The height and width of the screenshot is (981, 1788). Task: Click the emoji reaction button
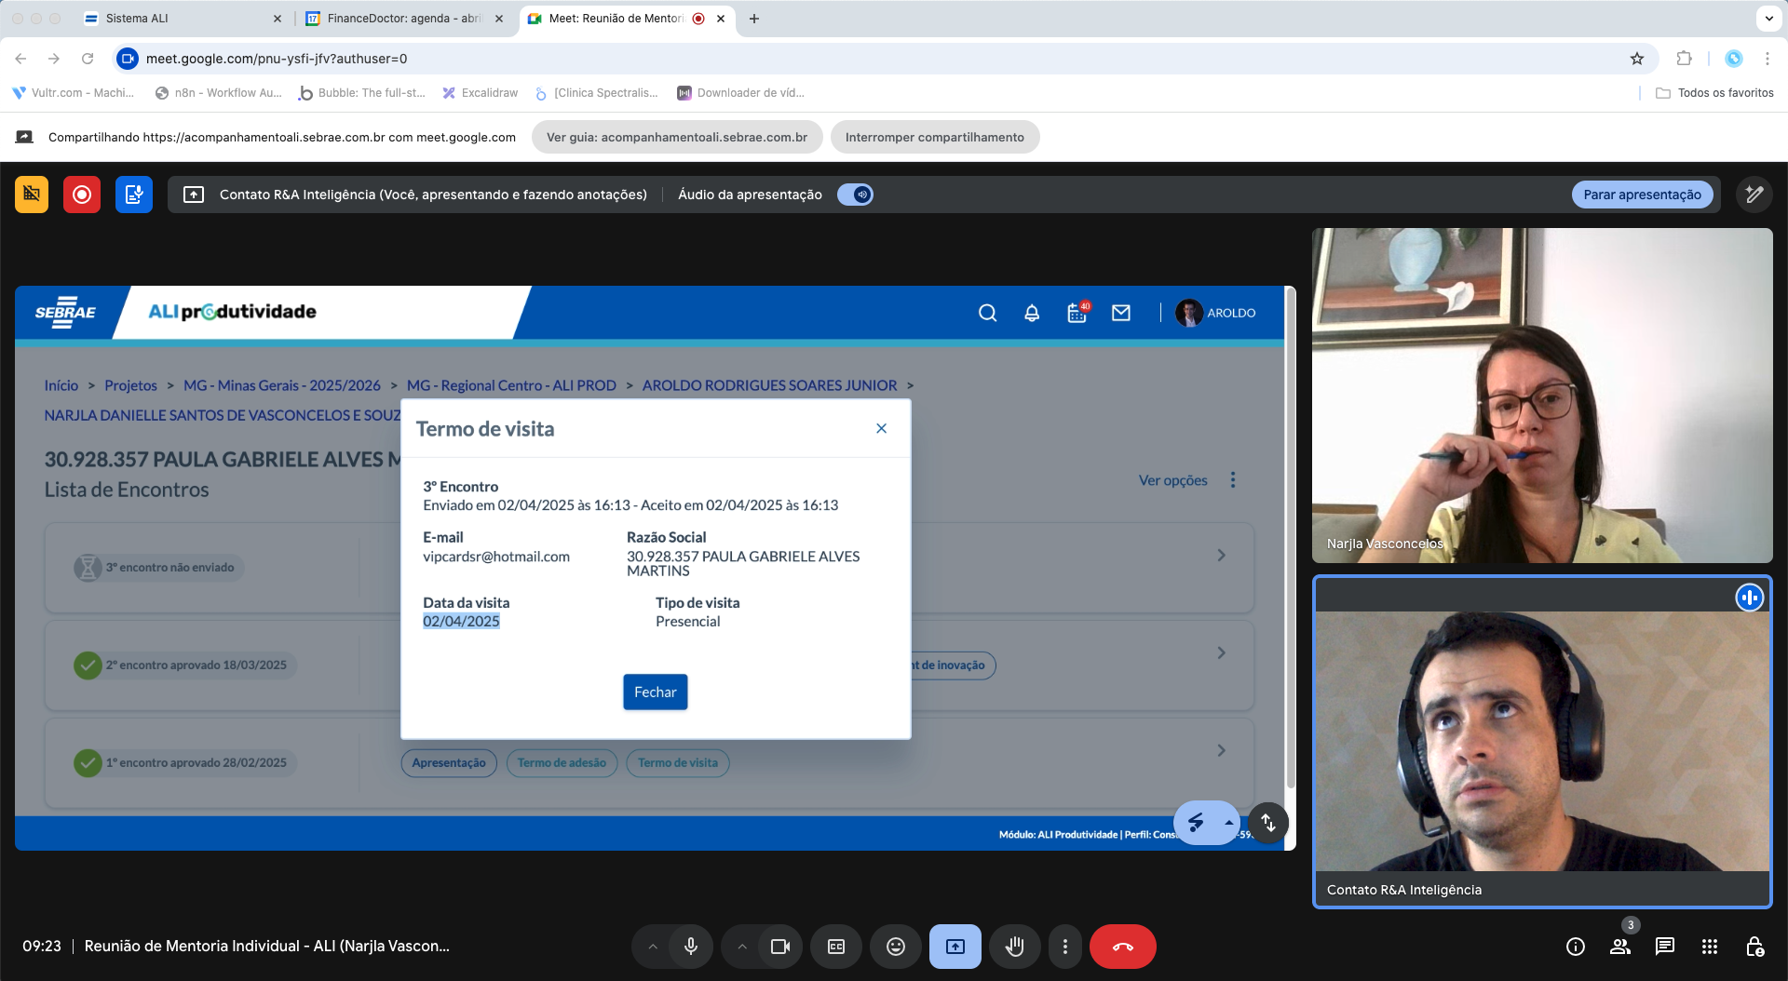[x=895, y=947]
